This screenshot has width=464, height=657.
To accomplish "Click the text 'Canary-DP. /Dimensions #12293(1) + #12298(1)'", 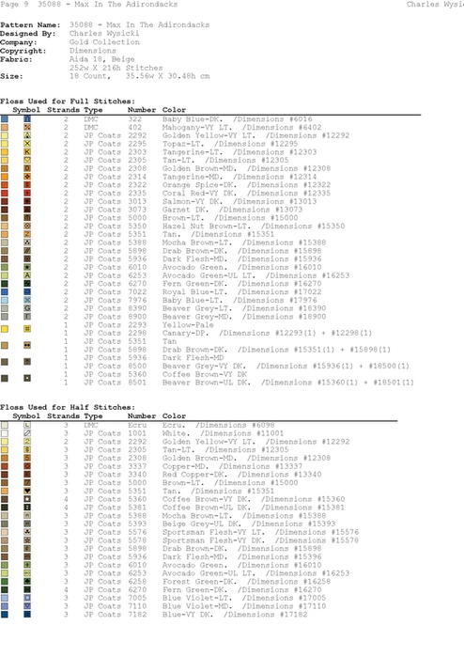I will tap(267, 333).
